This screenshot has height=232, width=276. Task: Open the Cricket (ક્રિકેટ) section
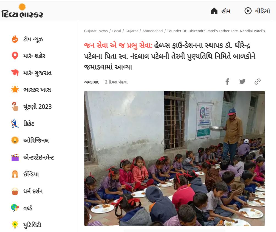click(23, 123)
